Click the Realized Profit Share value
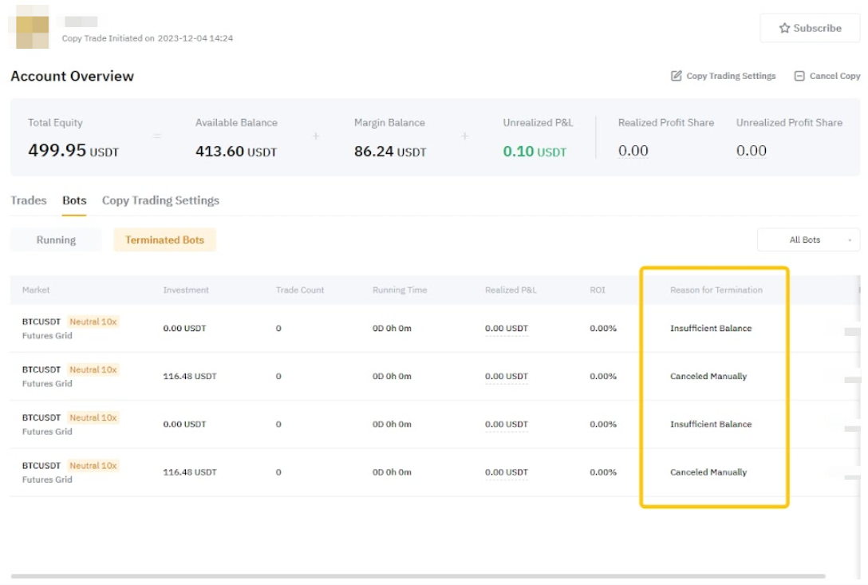This screenshot has width=868, height=585. pyautogui.click(x=633, y=151)
